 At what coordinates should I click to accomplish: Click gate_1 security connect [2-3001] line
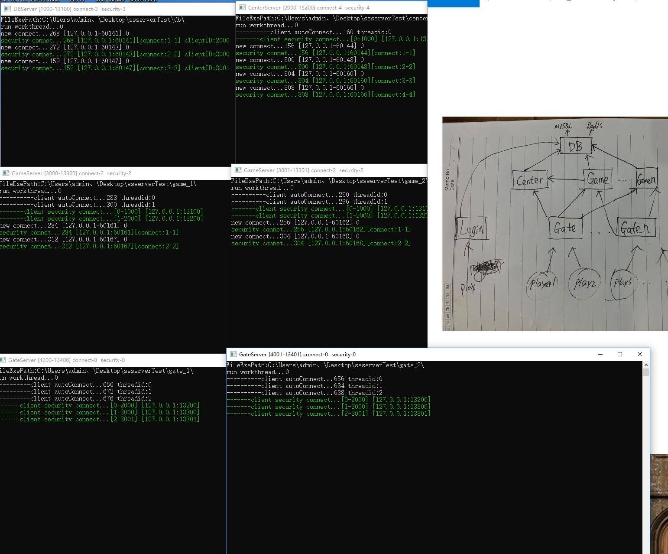[100, 419]
